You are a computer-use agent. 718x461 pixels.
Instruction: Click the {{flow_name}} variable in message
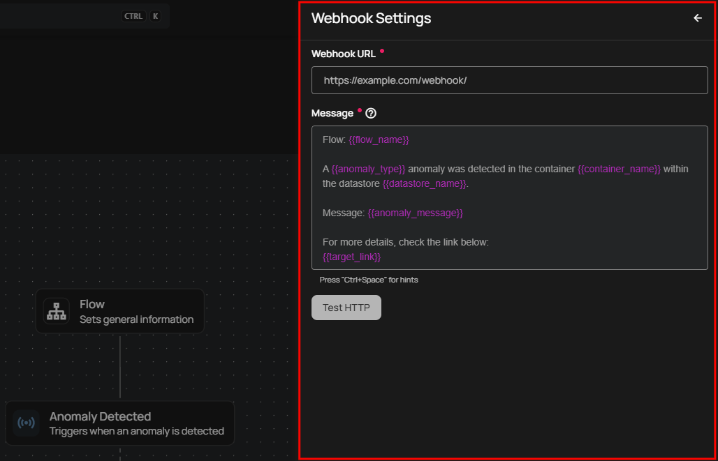click(379, 139)
